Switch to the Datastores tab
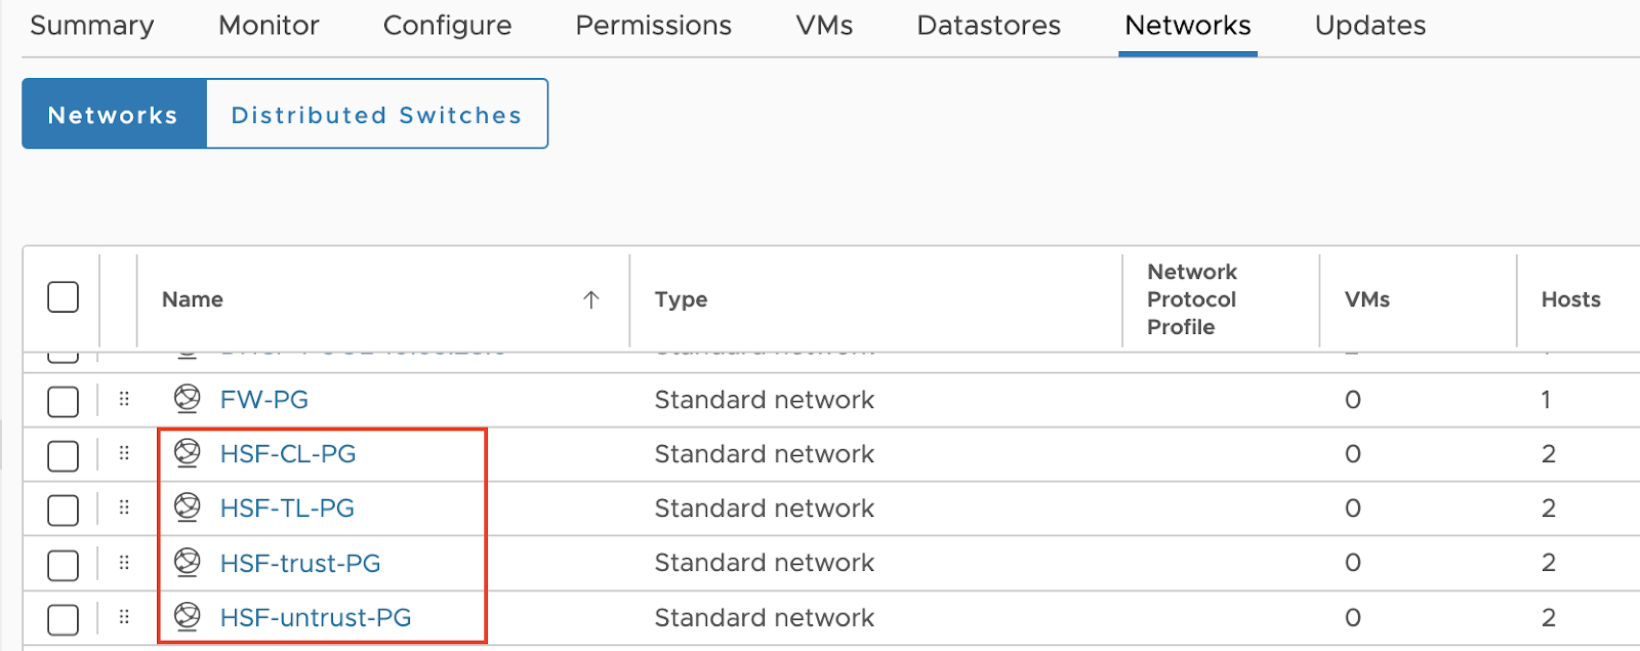The width and height of the screenshot is (1640, 651). click(x=988, y=26)
